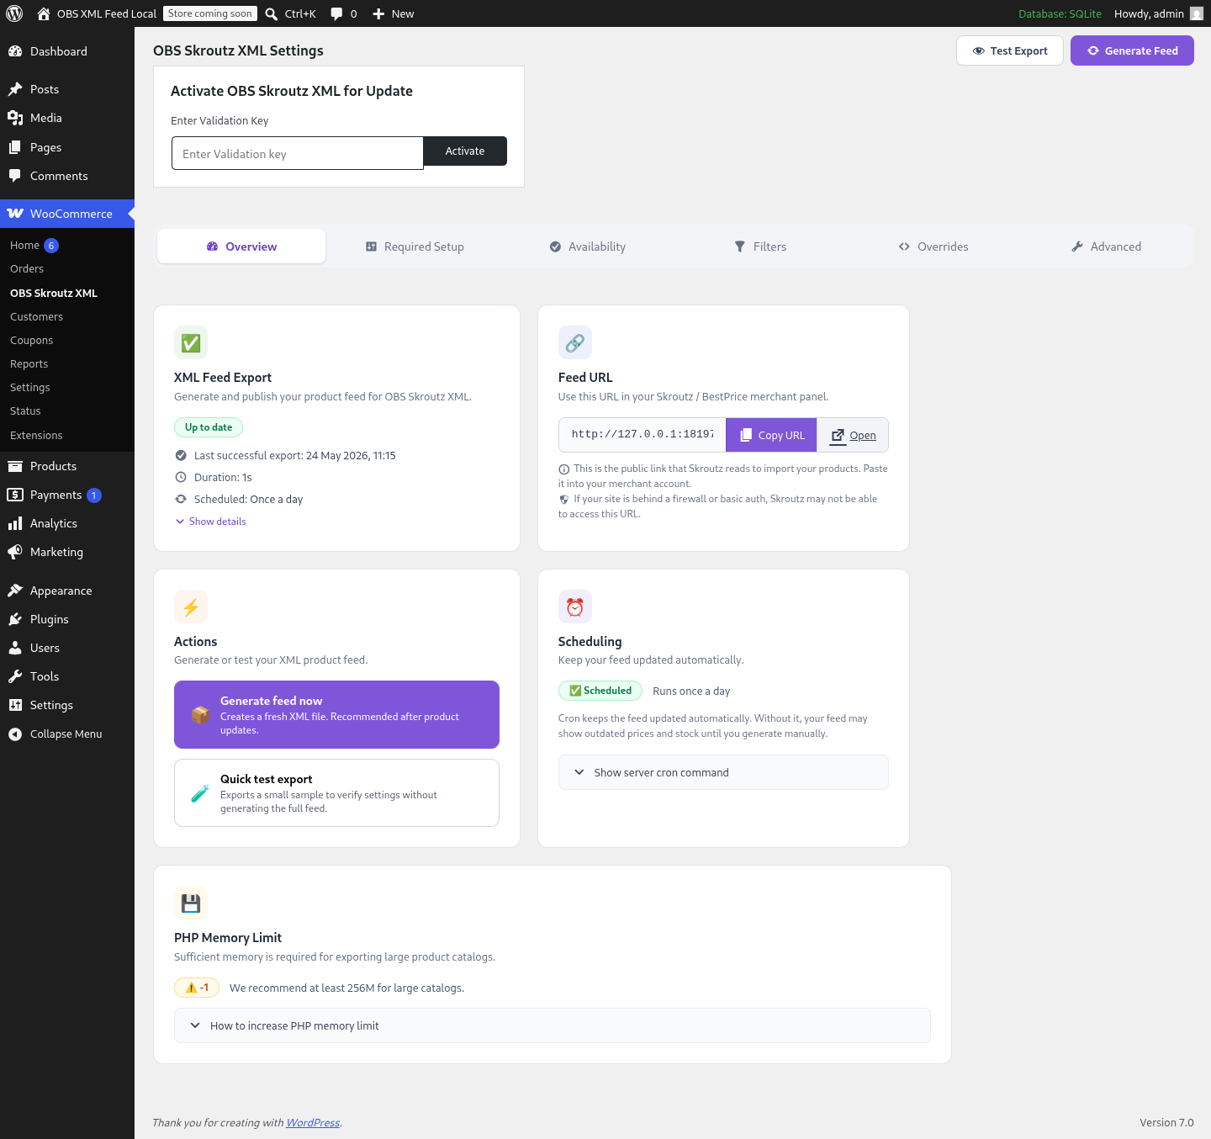Viewport: 1211px width, 1139px height.
Task: Expand Show server cron command
Action: [723, 772]
